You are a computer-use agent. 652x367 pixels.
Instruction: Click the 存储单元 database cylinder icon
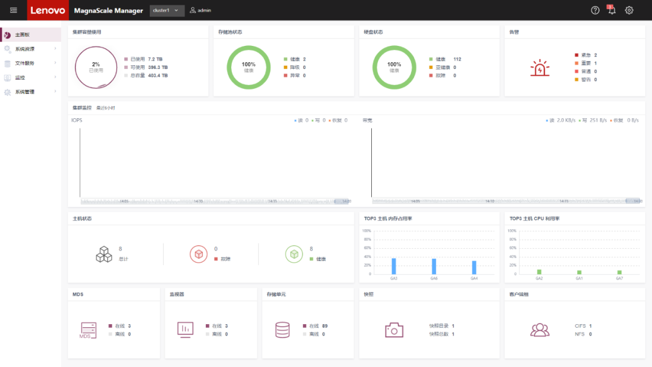pyautogui.click(x=283, y=330)
